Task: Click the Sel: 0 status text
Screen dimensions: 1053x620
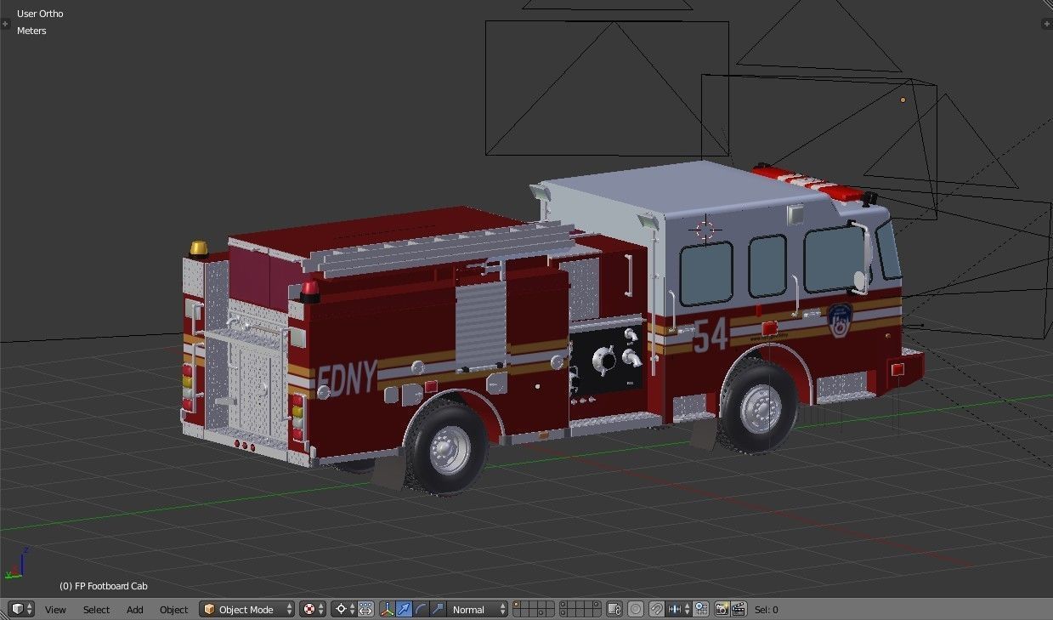Action: (767, 610)
